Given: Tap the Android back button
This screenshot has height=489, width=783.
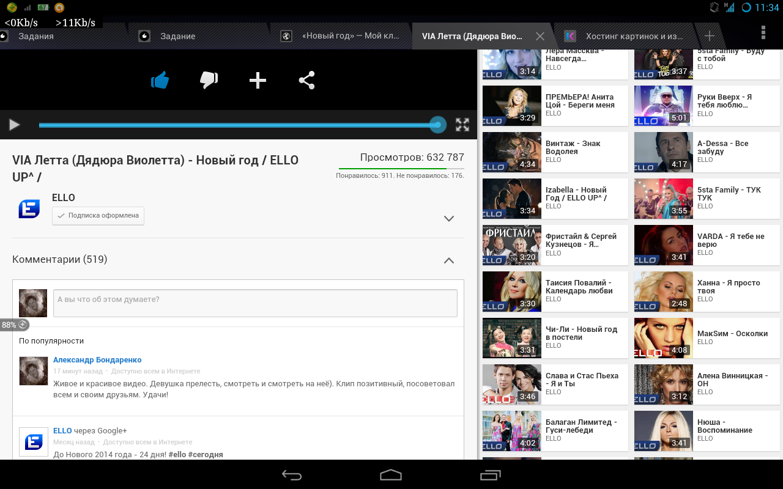Looking at the screenshot, I should tap(292, 475).
